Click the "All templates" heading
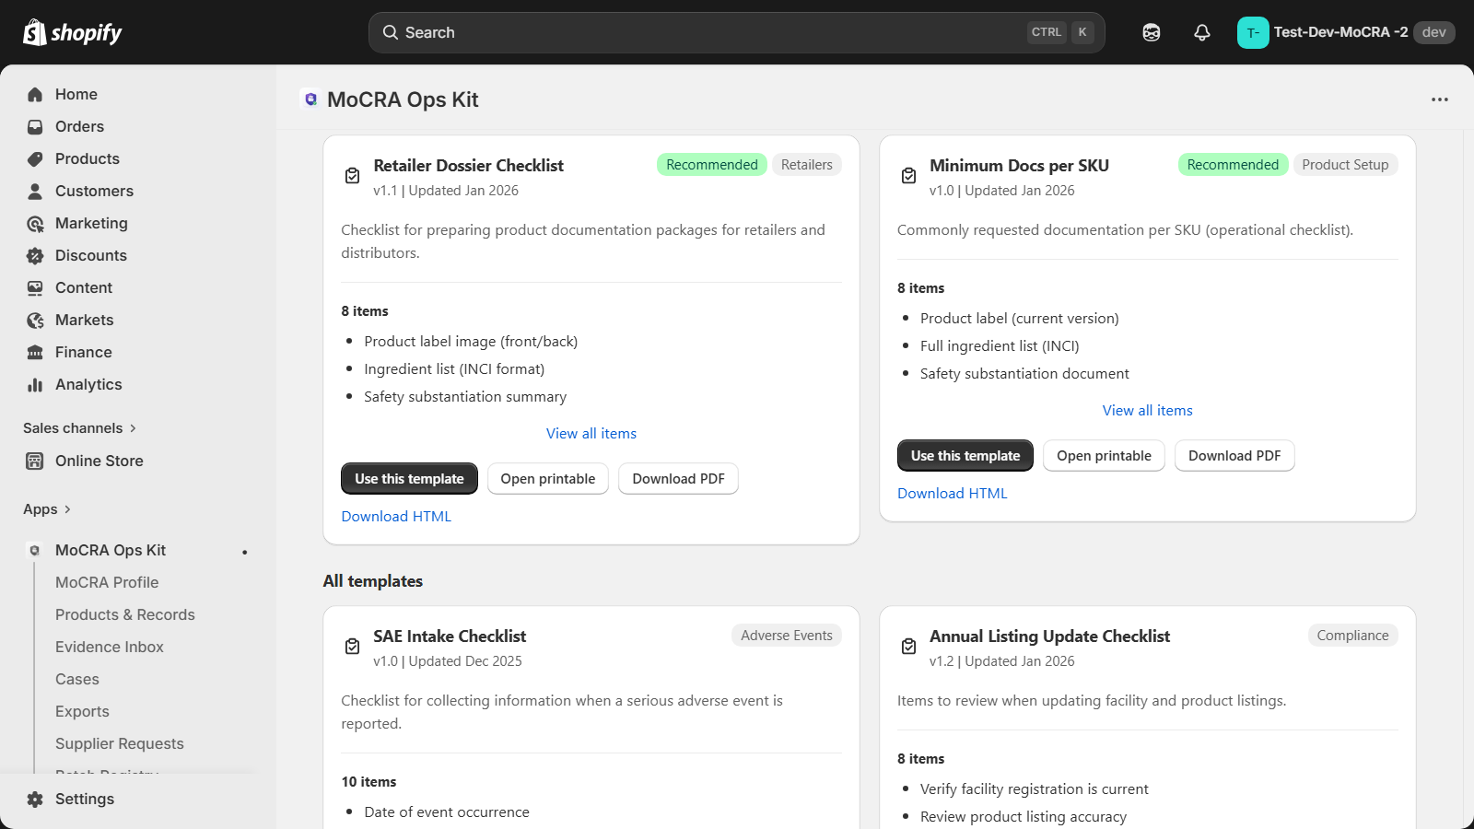The image size is (1474, 829). click(373, 581)
